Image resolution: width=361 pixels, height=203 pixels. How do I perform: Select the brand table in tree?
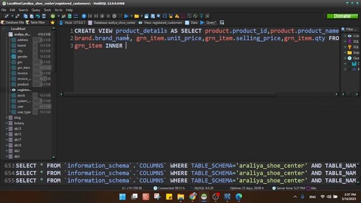21,45
